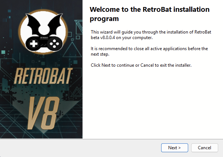Cancel the RetroBat installer
The width and height of the screenshot is (223, 157).
[204, 147]
